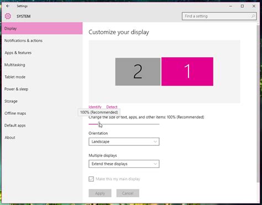Open Default apps settings
Image resolution: width=262 pixels, height=205 pixels.
coord(42,125)
